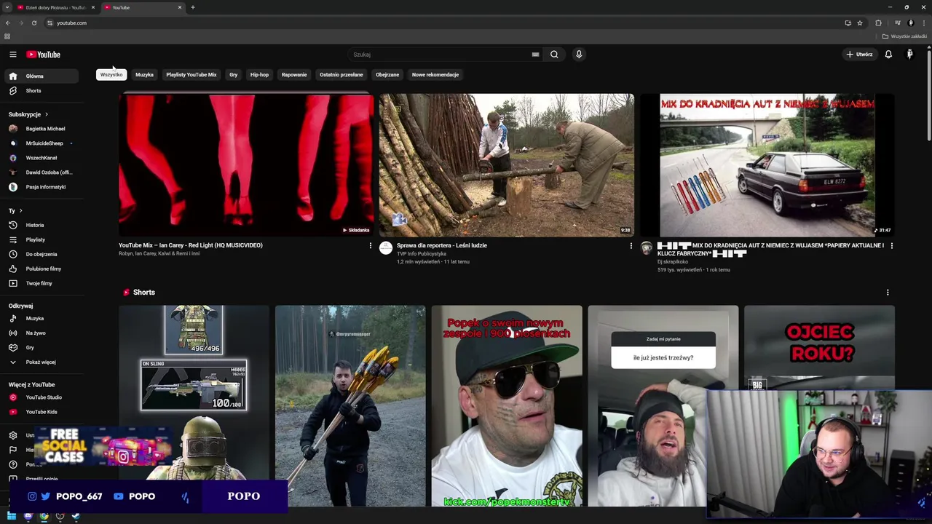Click the page vertical scrollbar
The width and height of the screenshot is (932, 524).
click(928, 95)
